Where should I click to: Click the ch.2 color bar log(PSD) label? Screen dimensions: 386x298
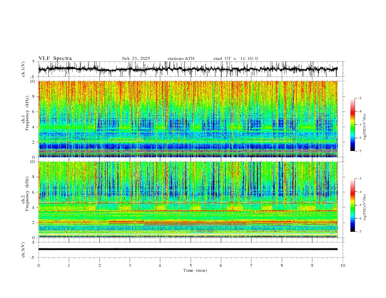coord(365,207)
